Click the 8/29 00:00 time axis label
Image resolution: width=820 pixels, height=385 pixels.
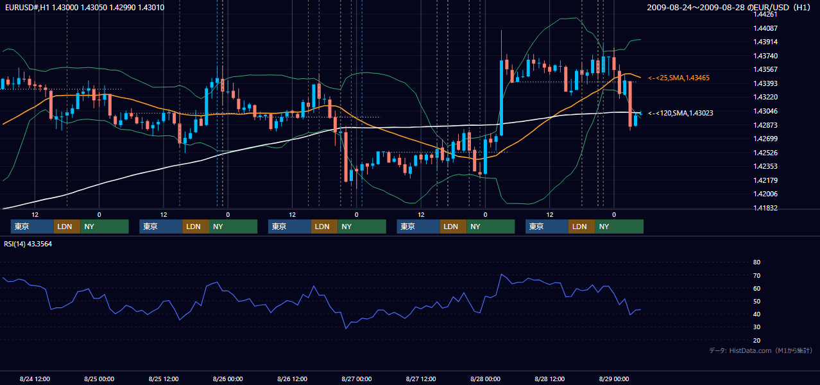[613, 379]
